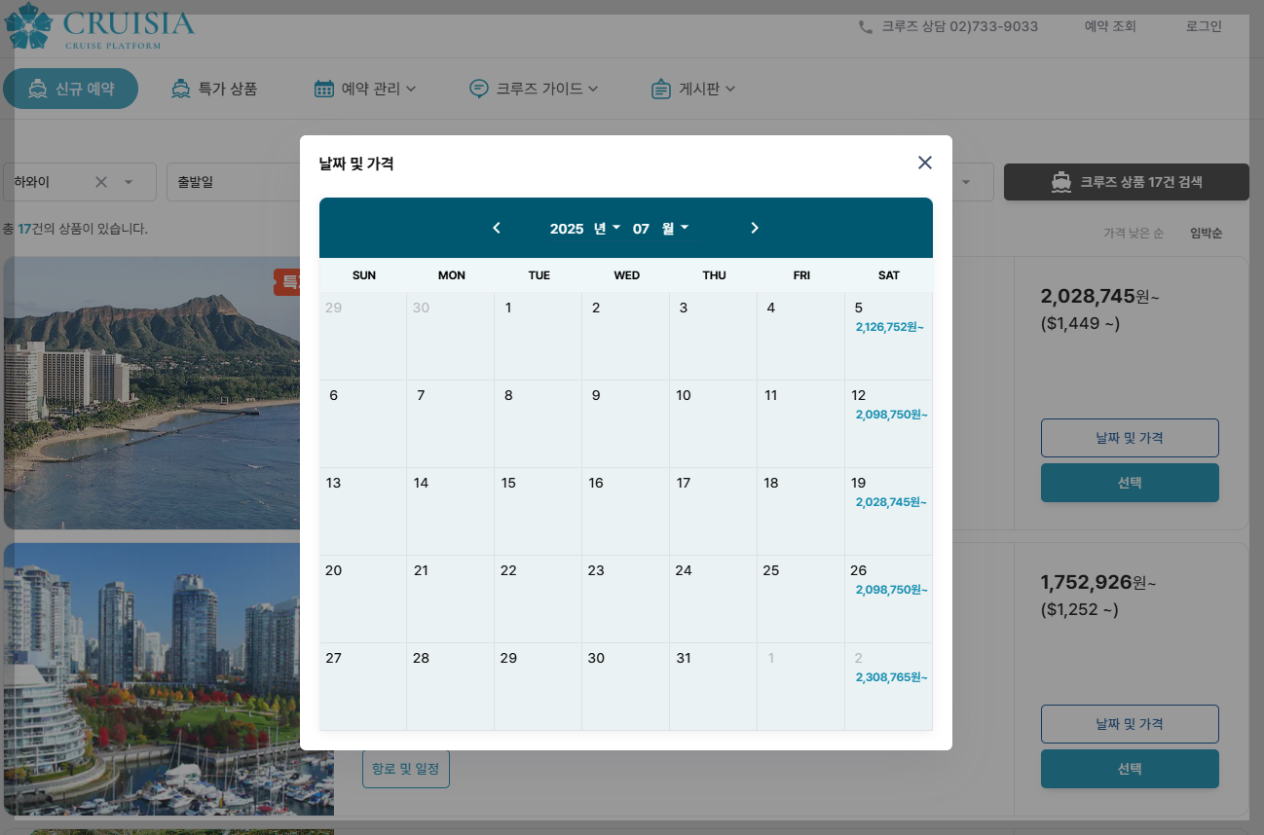Click the 신규 예약 ship icon

click(x=38, y=89)
